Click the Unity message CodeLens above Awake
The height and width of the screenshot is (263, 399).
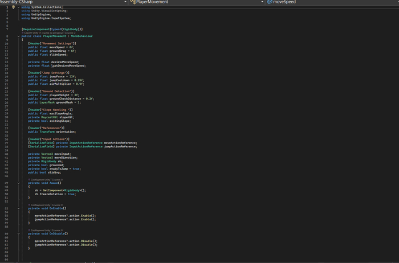pyautogui.click(x=40, y=179)
